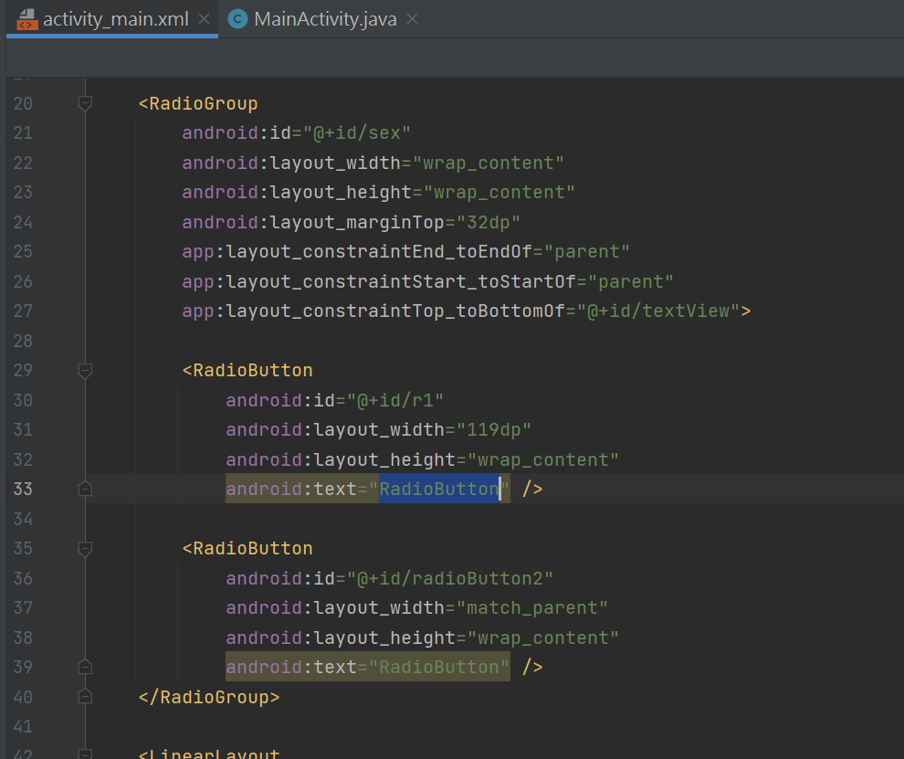Click the RadioButton text value on line 39
Screen dimensions: 904x759
click(x=438, y=668)
